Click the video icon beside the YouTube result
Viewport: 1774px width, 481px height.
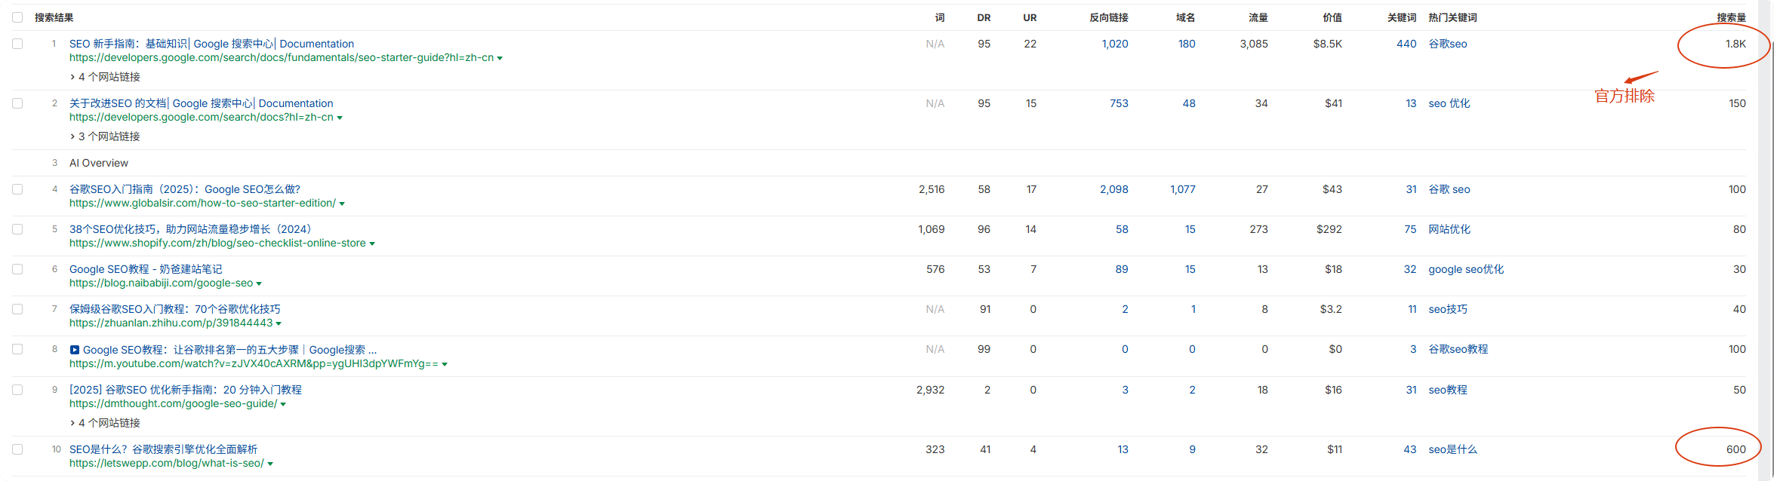coord(75,350)
